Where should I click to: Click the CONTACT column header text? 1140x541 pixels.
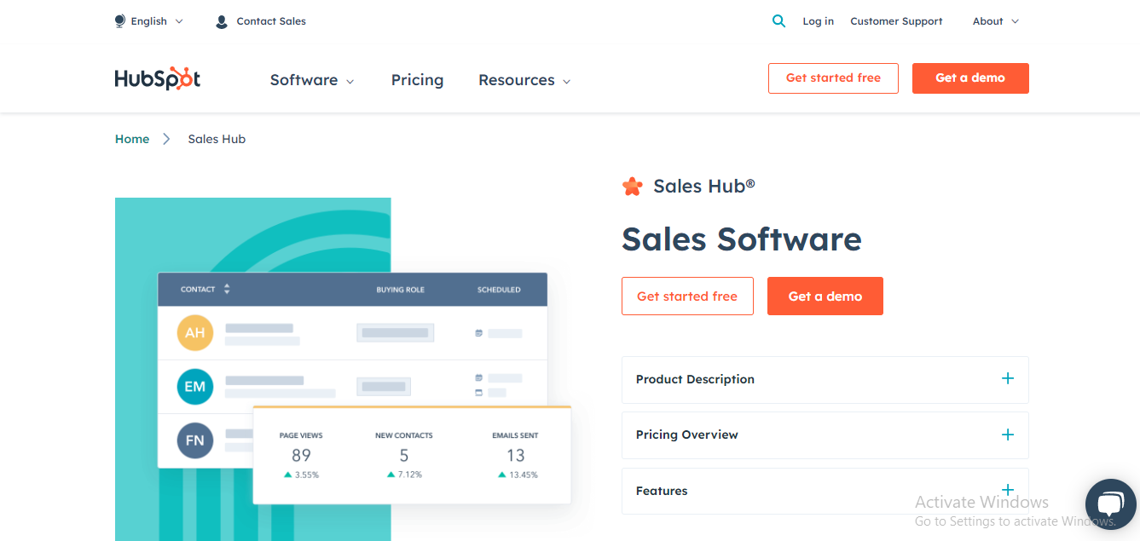coord(198,290)
